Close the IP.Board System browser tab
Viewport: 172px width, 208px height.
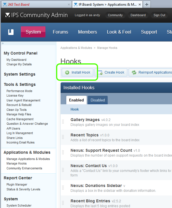tap(140, 5)
